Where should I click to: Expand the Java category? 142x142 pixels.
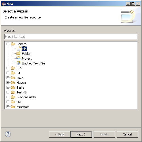point(8,78)
